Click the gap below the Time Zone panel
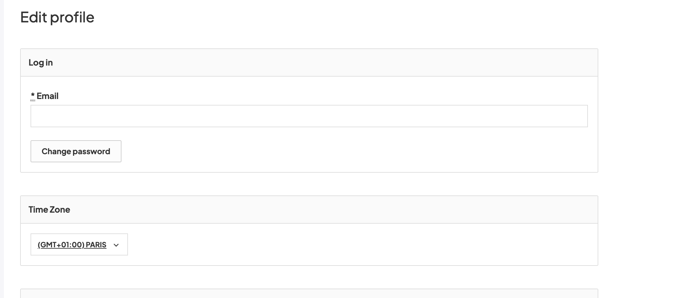 309,277
